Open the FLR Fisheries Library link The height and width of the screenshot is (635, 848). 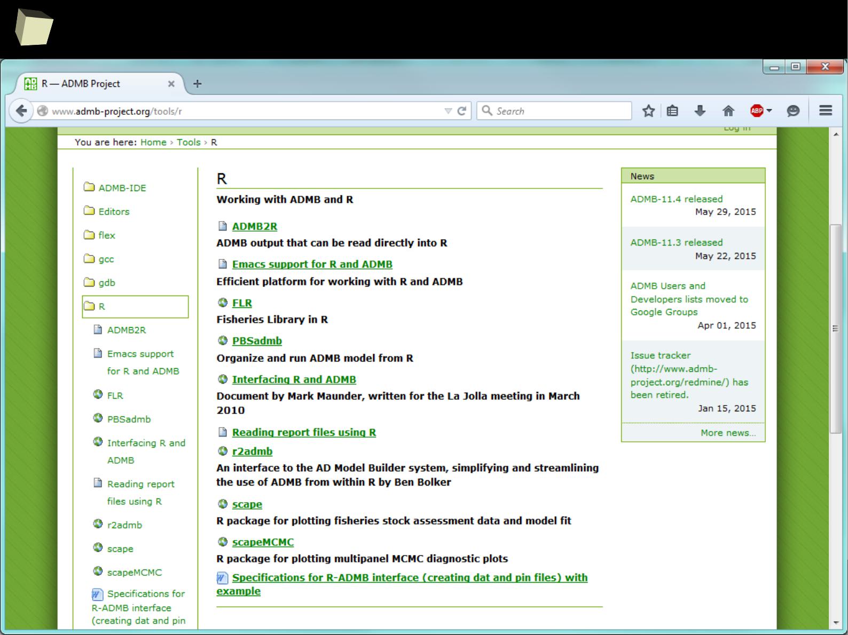click(242, 303)
